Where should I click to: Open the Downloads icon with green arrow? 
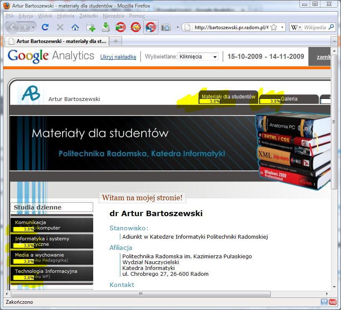(x=106, y=28)
